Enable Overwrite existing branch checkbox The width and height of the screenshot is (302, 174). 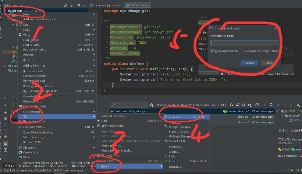tap(241, 51)
